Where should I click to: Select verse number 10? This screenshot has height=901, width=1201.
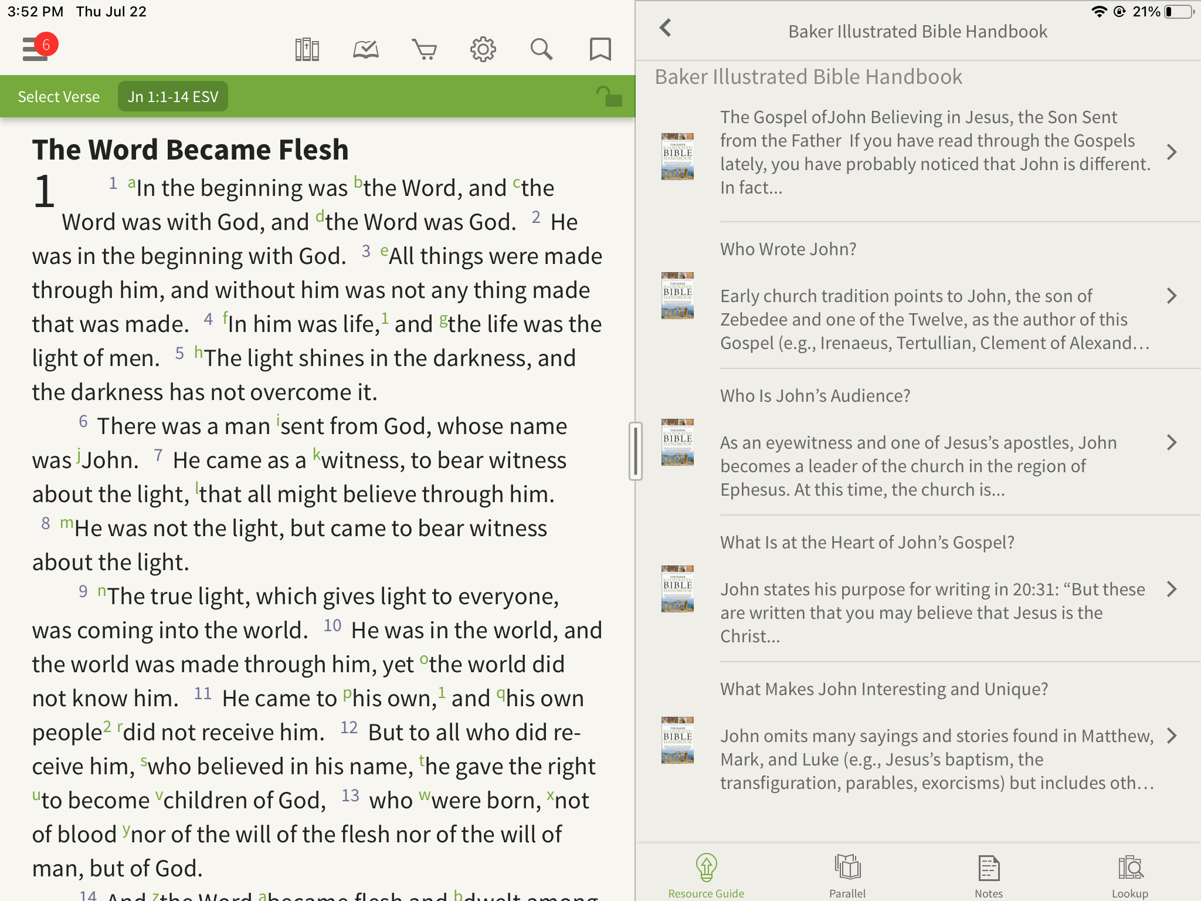[x=333, y=625]
